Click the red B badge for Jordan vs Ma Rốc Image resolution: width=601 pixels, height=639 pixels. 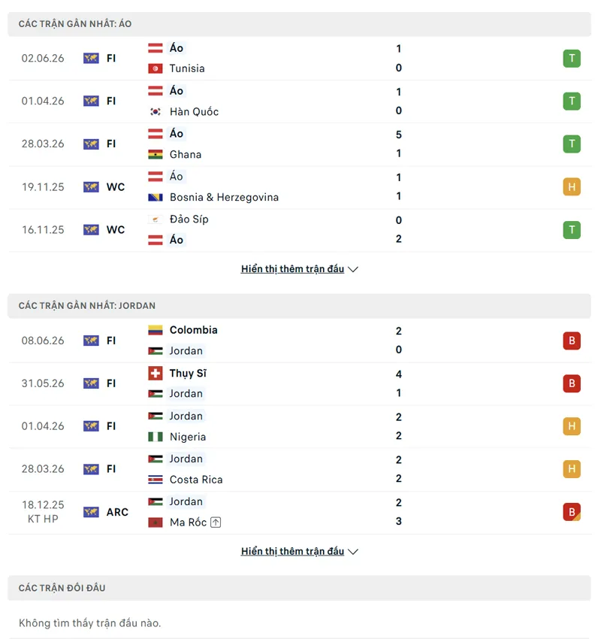(572, 512)
